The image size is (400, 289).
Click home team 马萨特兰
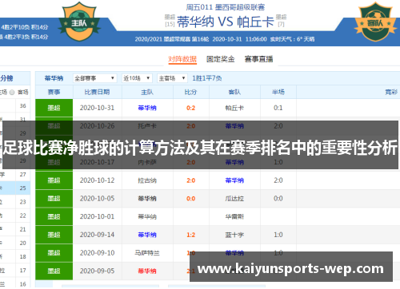147,253
